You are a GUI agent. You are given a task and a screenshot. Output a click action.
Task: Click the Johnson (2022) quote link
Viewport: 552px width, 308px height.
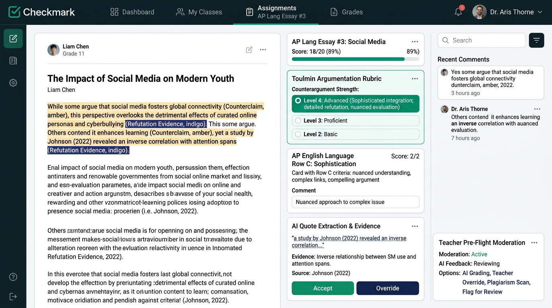tap(349, 242)
